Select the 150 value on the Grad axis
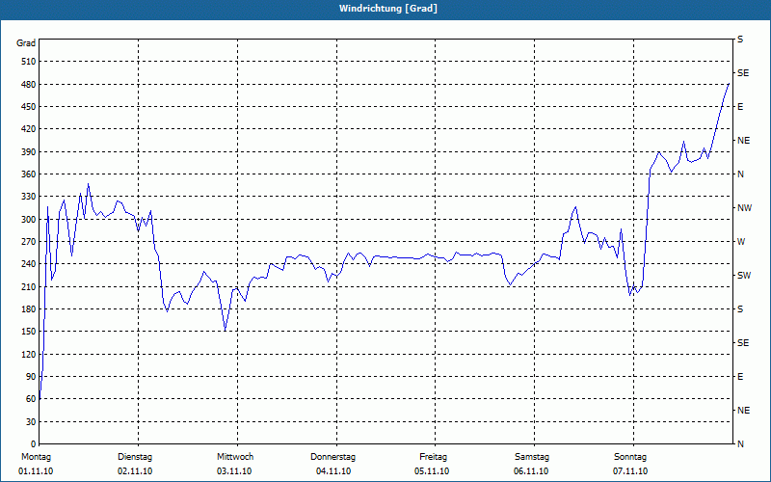The width and height of the screenshot is (771, 482). 29,332
